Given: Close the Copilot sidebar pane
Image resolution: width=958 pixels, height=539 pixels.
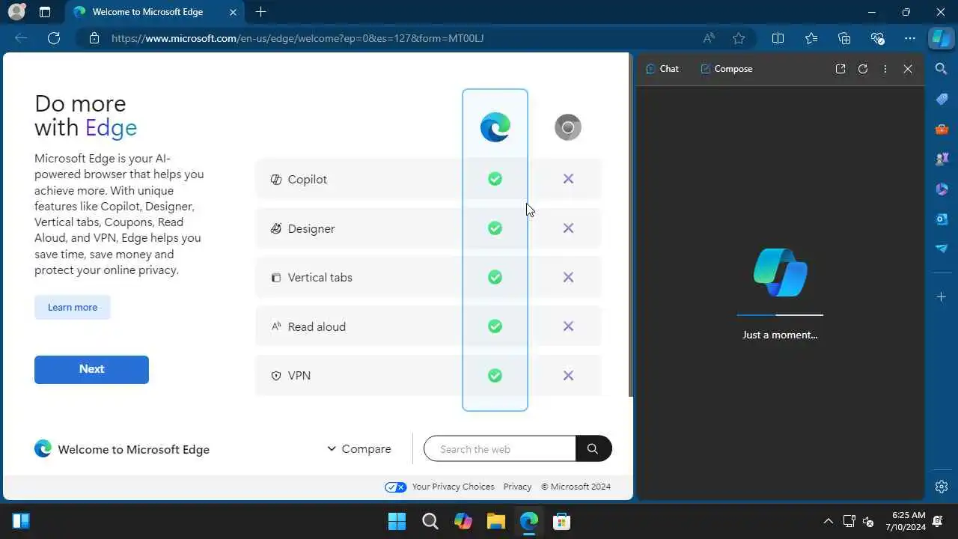Looking at the screenshot, I should pyautogui.click(x=908, y=69).
